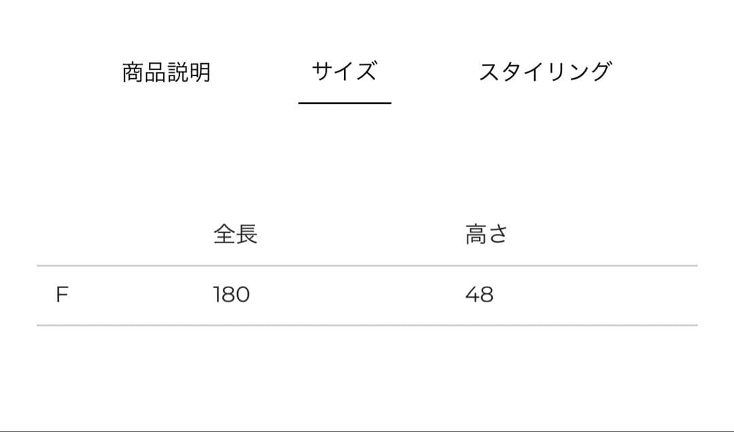Click the 180 length value
The image size is (734, 432).
231,295
